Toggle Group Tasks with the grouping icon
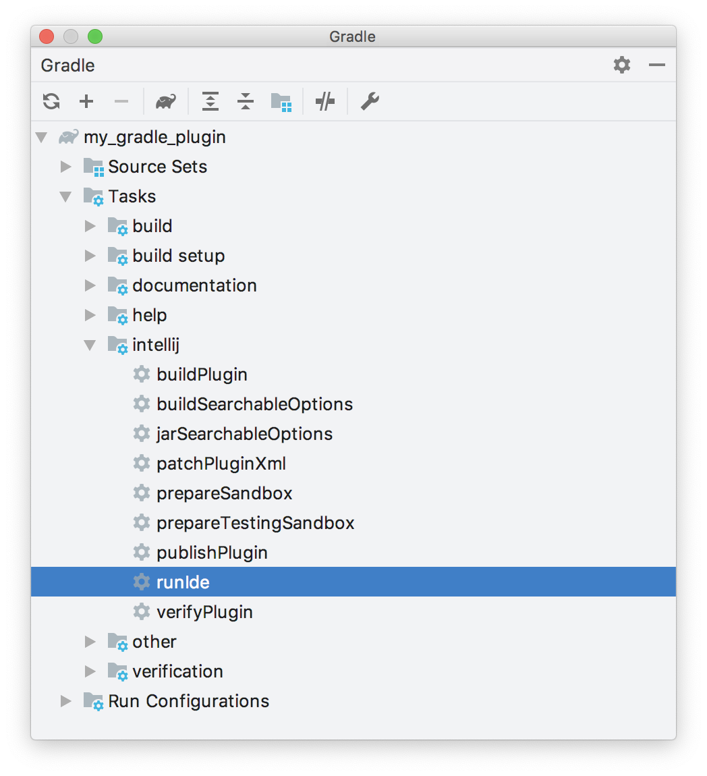This screenshot has width=707, height=776. click(x=281, y=101)
